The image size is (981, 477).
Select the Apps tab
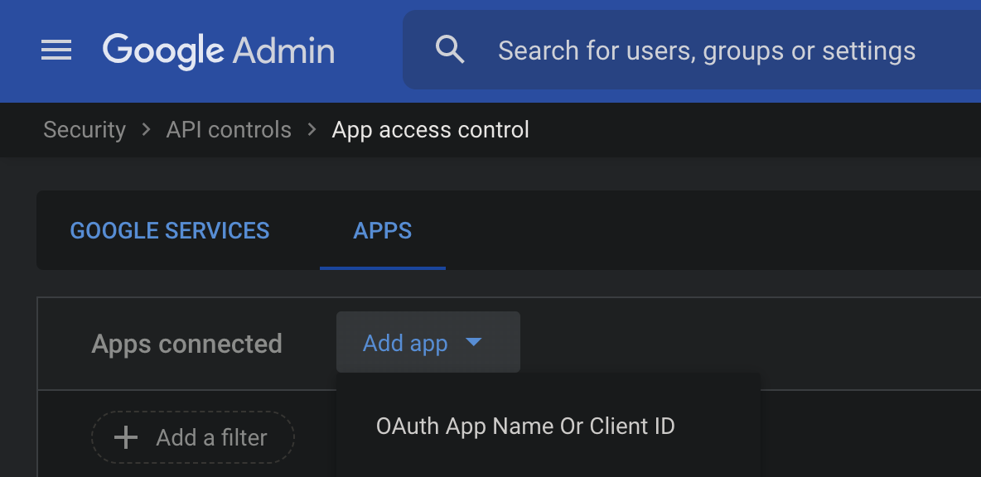382,231
